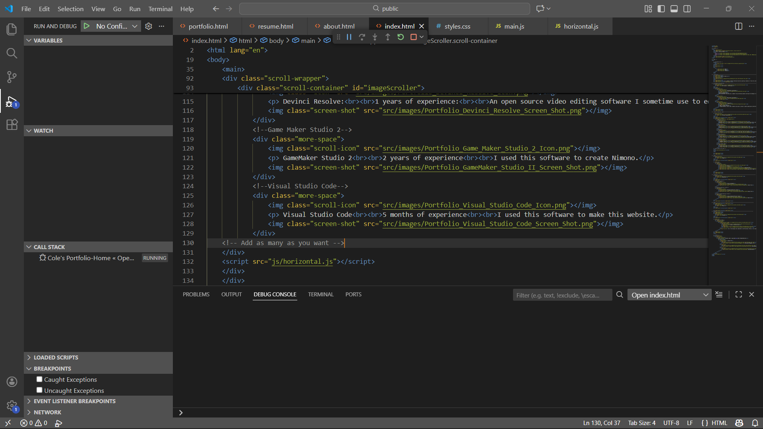Open the Explorer view in activity bar

tap(12, 29)
